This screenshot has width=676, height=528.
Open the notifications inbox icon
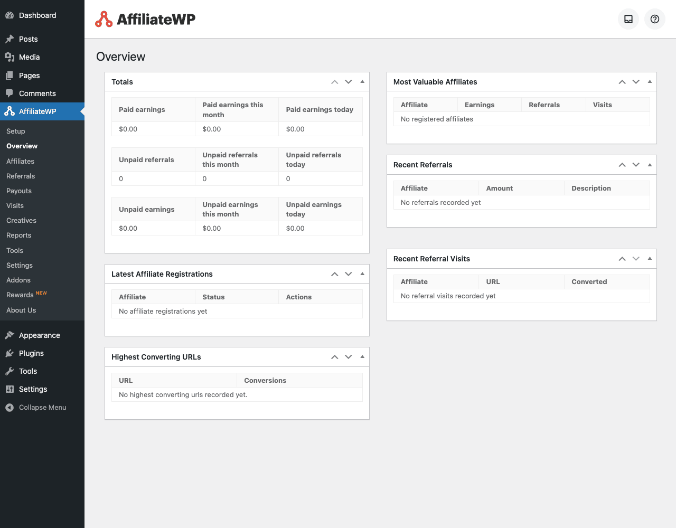(x=628, y=19)
